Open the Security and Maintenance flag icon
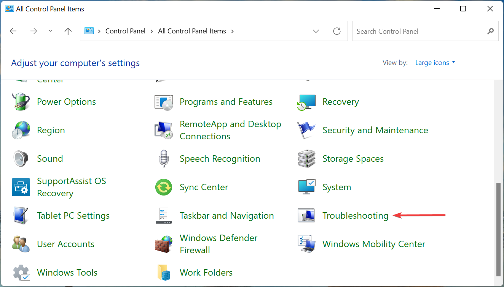This screenshot has height=287, width=504. (306, 130)
